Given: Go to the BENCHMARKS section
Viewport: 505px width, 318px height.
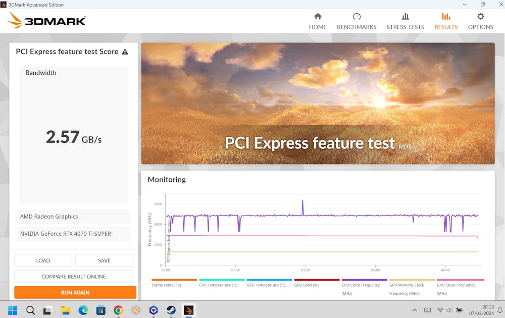Looking at the screenshot, I should [x=357, y=21].
